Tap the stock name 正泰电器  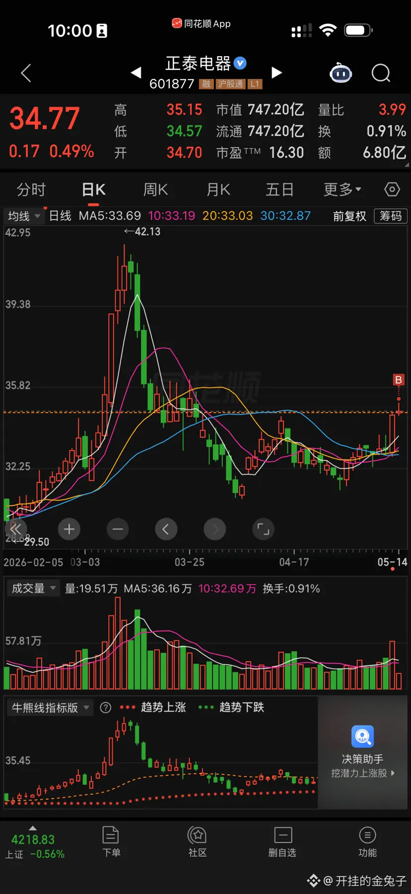[x=198, y=63]
